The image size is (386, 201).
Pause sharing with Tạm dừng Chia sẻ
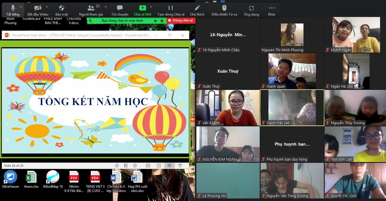pyautogui.click(x=171, y=10)
